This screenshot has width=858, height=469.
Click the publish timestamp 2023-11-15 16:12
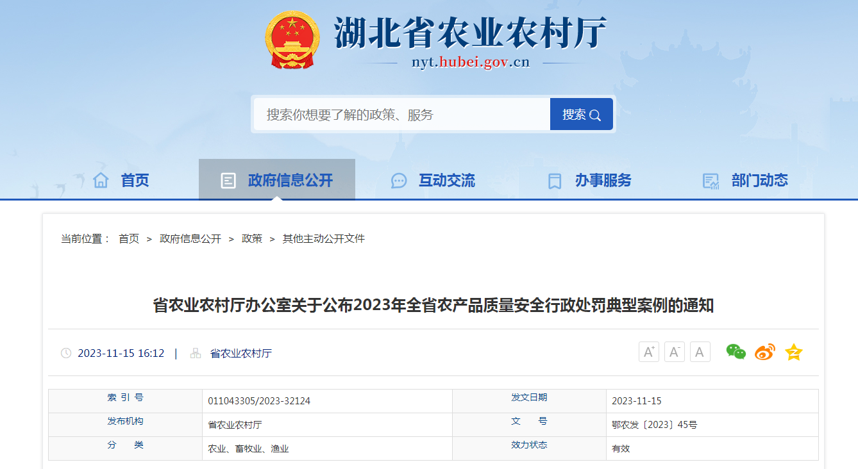[x=121, y=353]
